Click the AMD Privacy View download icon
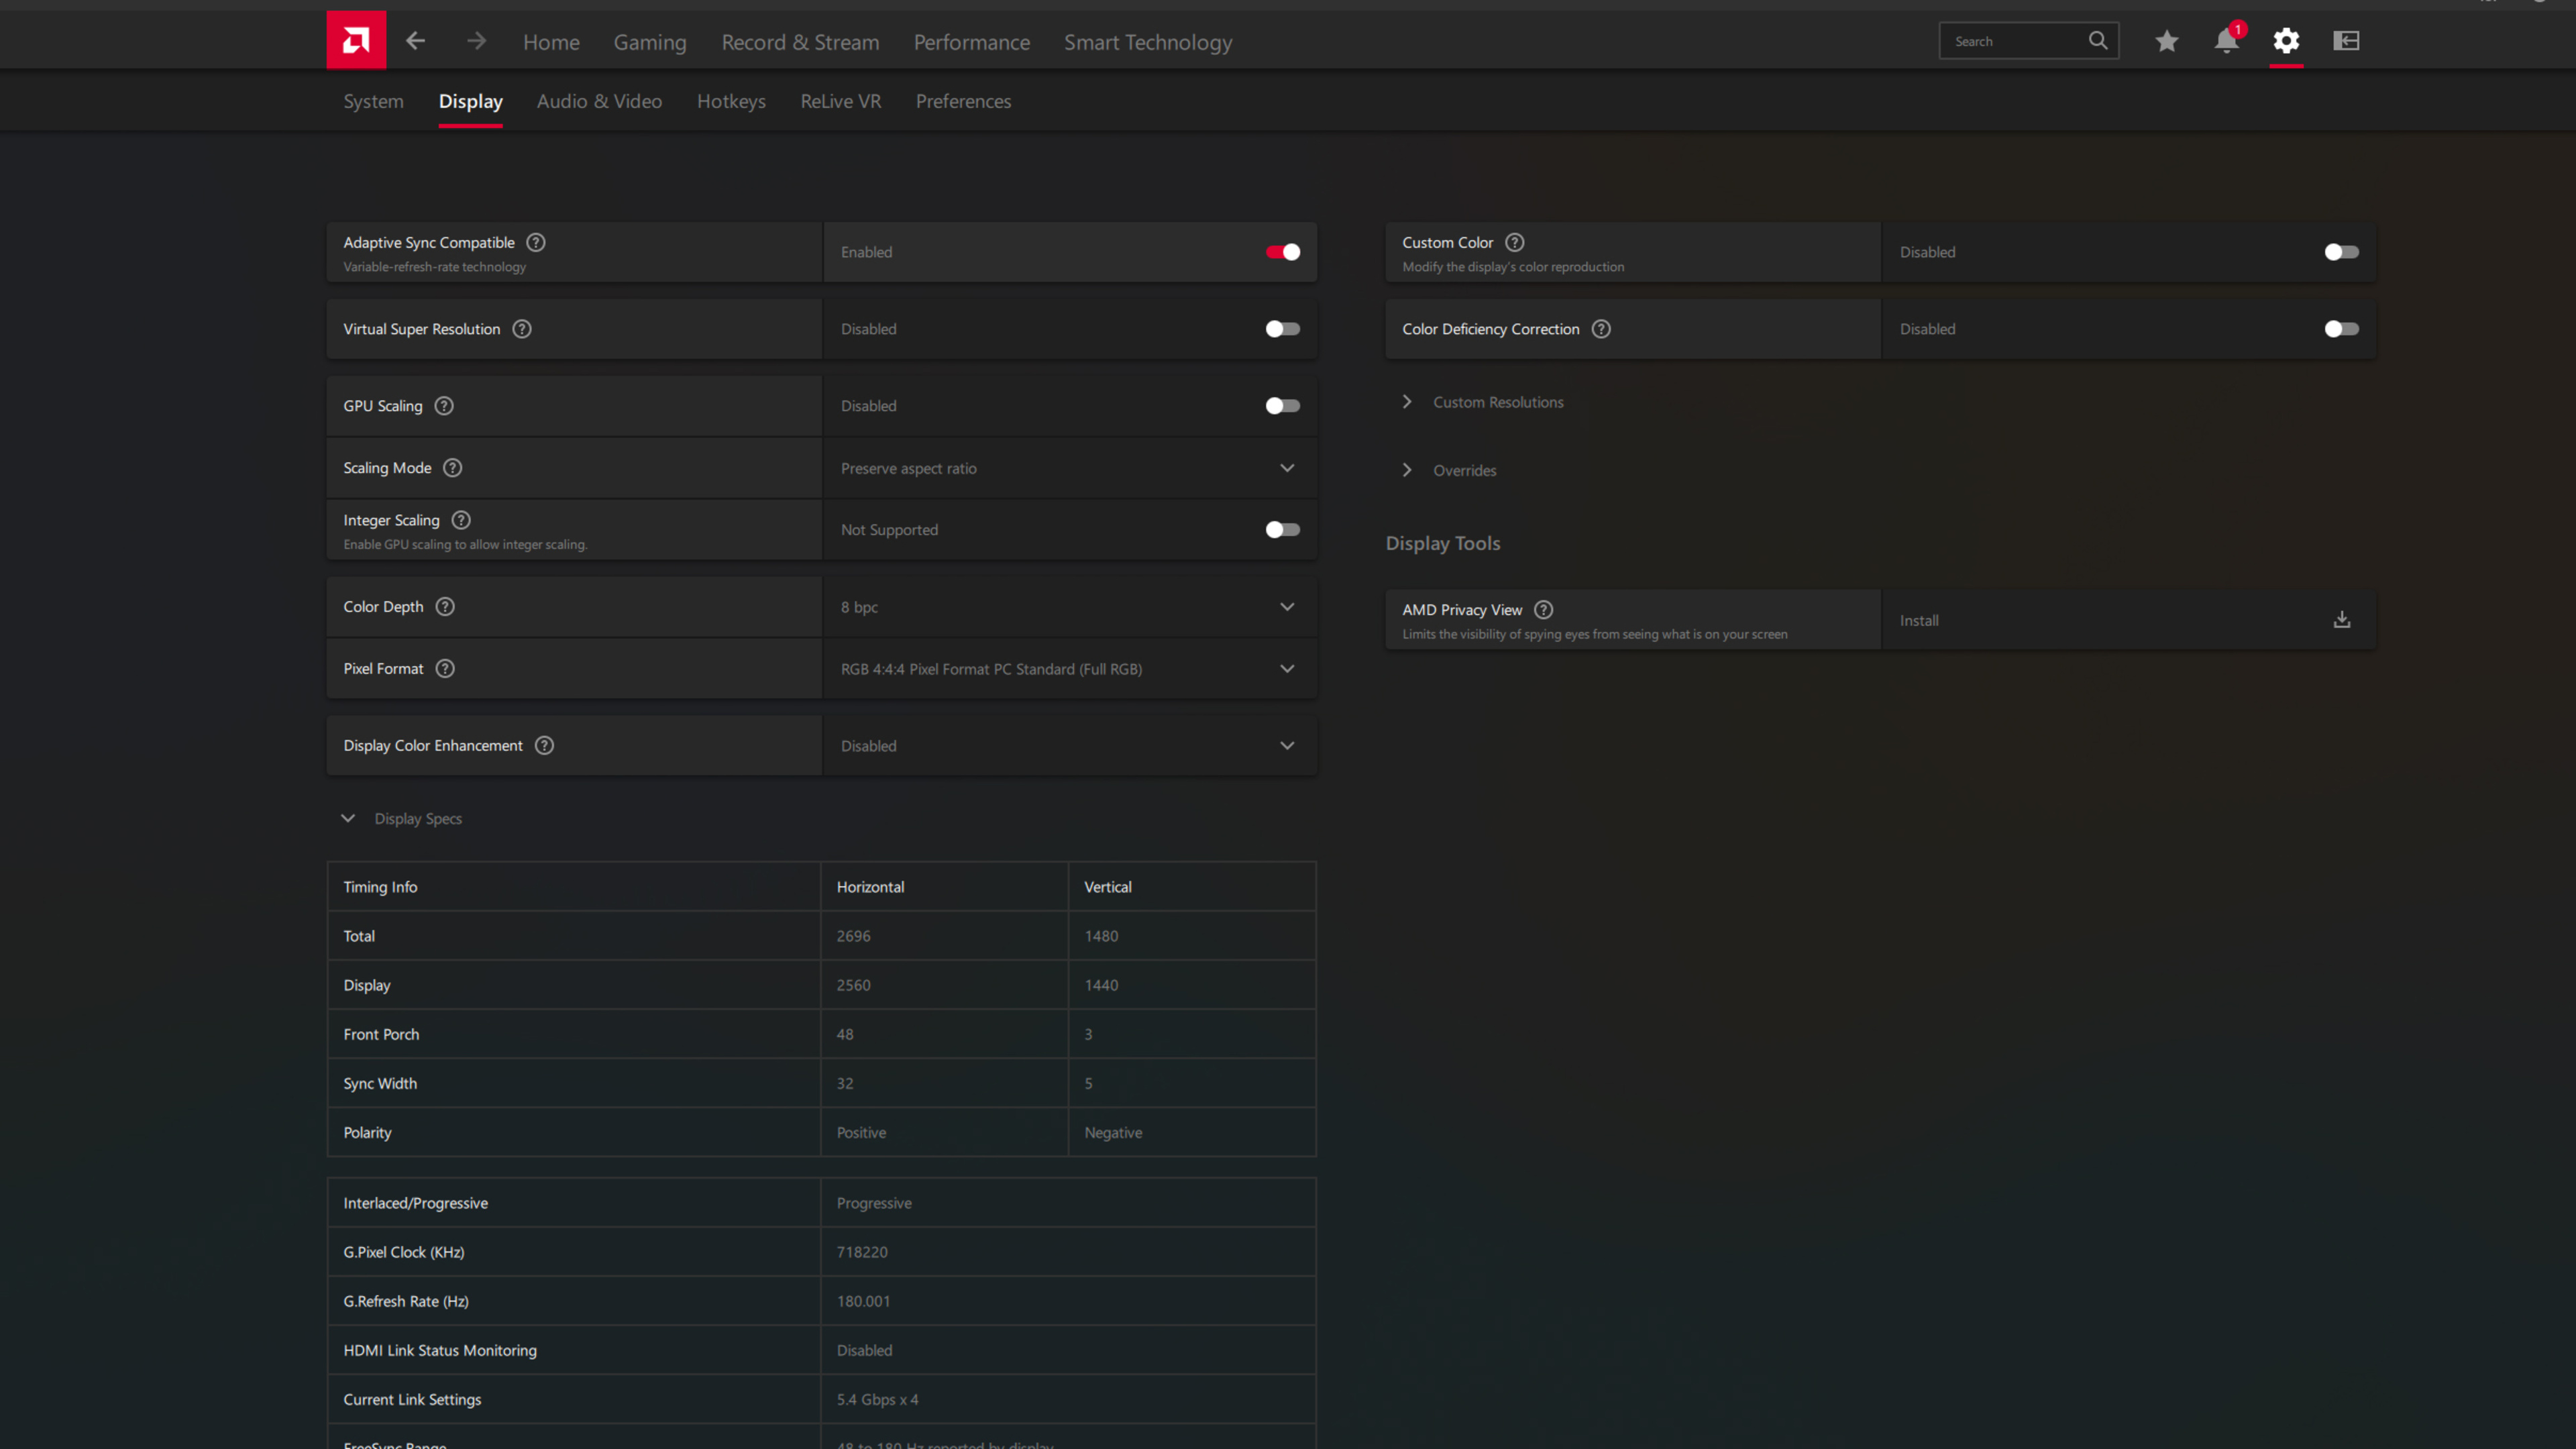 [x=2342, y=620]
